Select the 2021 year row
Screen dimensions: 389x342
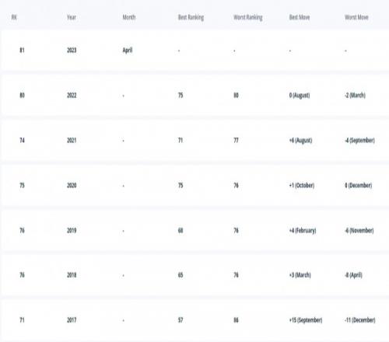pos(194,141)
